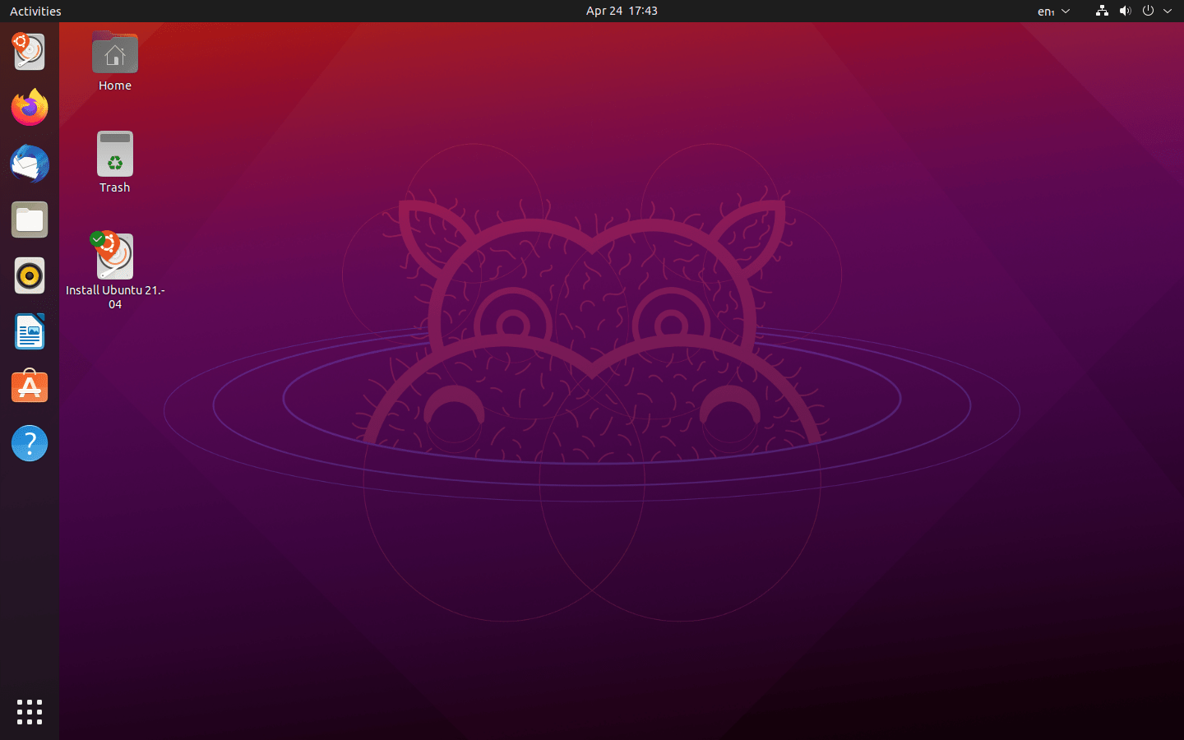Launch Install Ubuntu from the dock
The width and height of the screenshot is (1184, 740).
coord(29,51)
